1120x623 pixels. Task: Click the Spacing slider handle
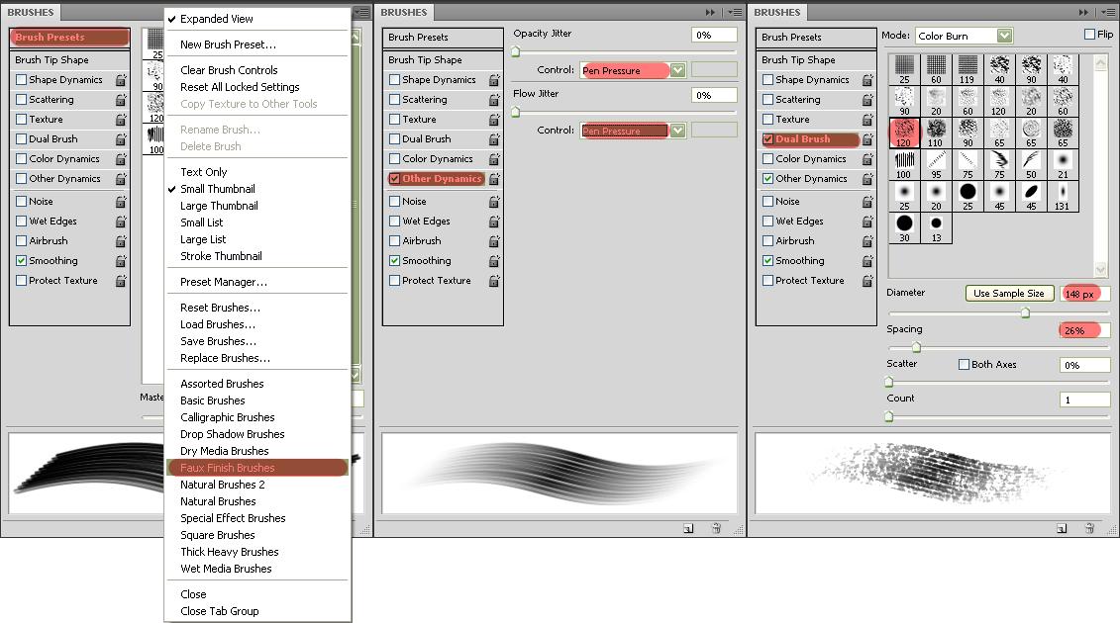pyautogui.click(x=916, y=347)
